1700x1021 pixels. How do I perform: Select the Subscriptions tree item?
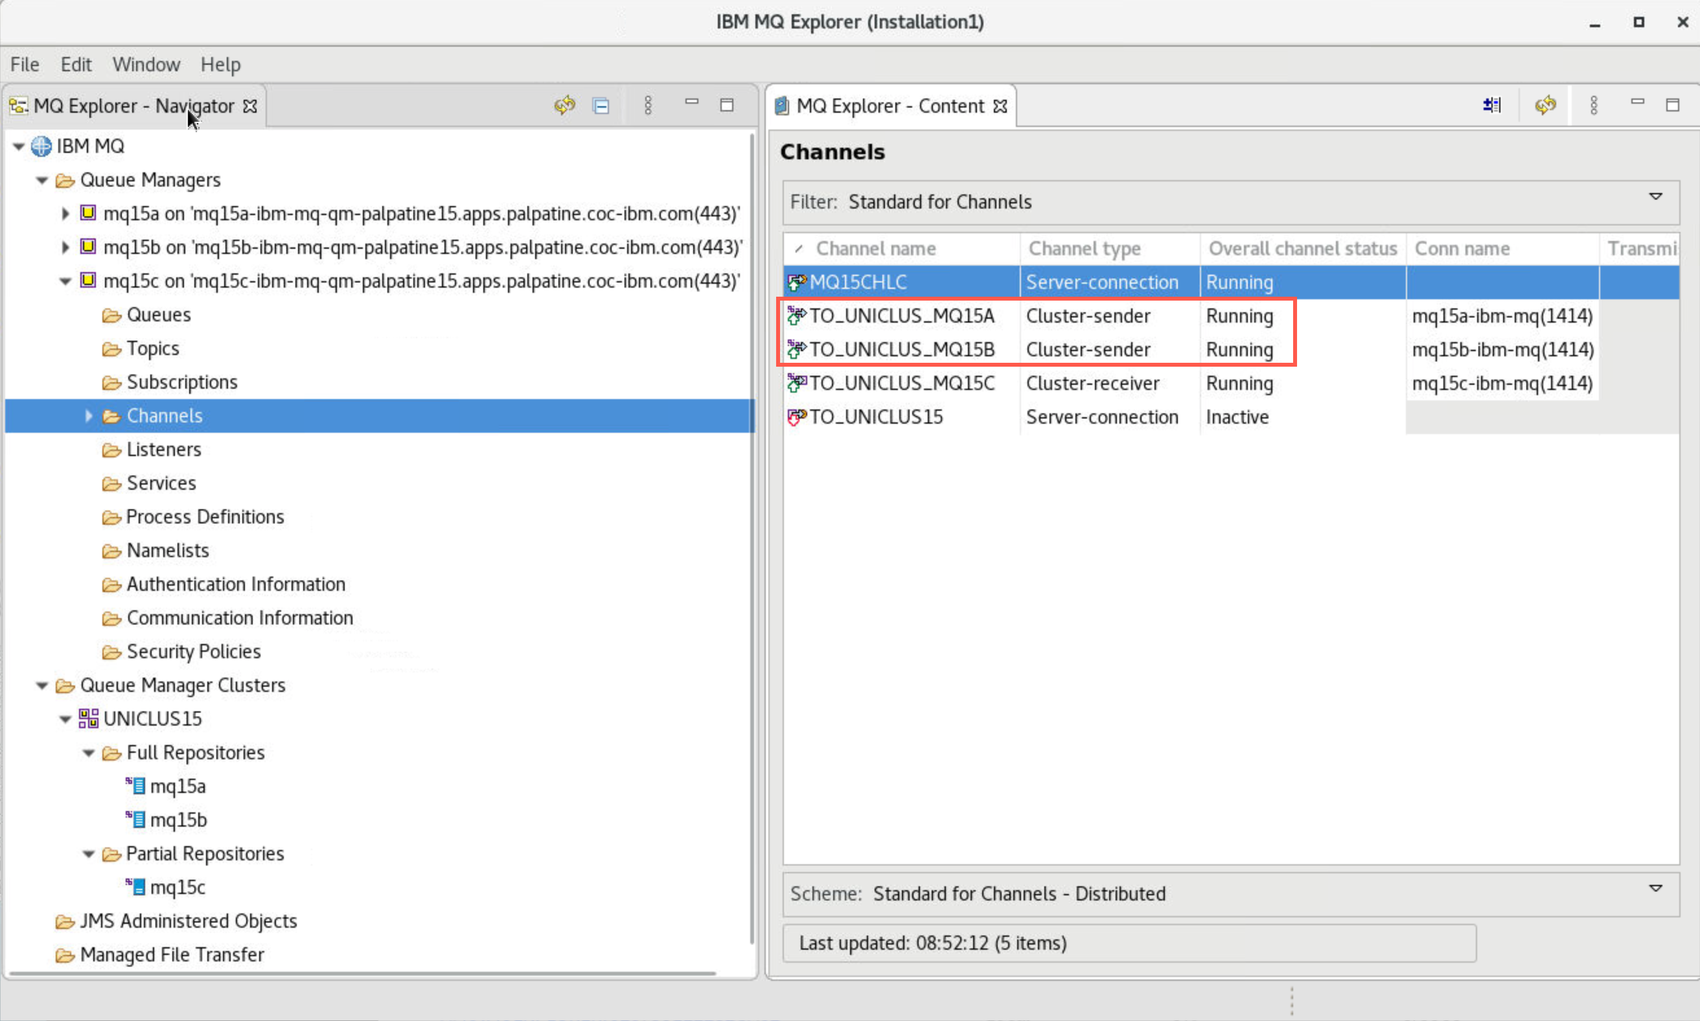point(182,382)
